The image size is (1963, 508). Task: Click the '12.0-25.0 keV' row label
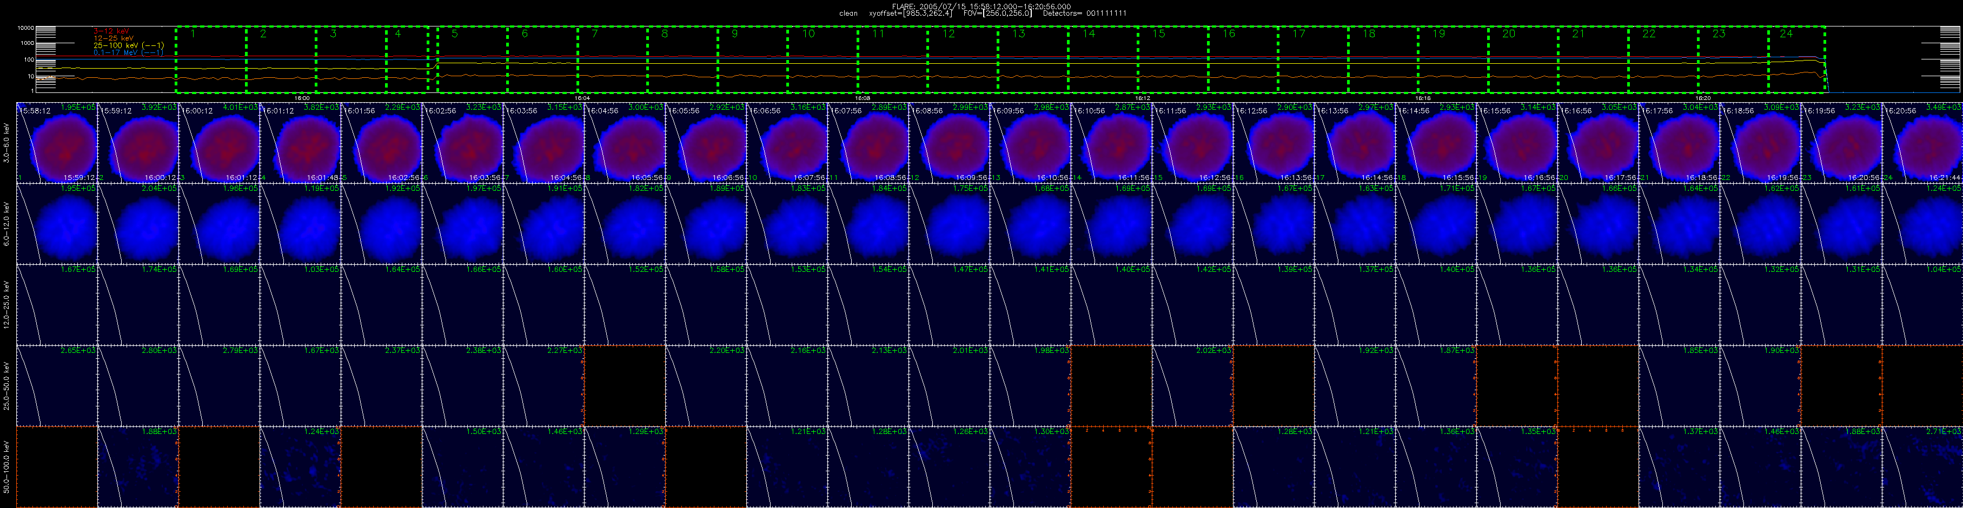point(7,305)
